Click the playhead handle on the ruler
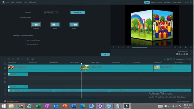The image size is (194, 109). coord(82,64)
